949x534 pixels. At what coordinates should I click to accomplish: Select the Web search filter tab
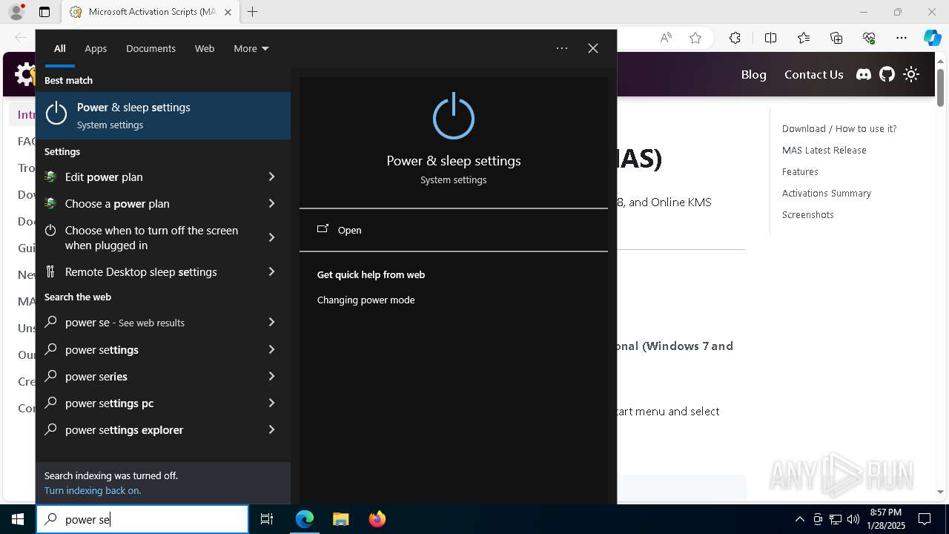point(205,48)
